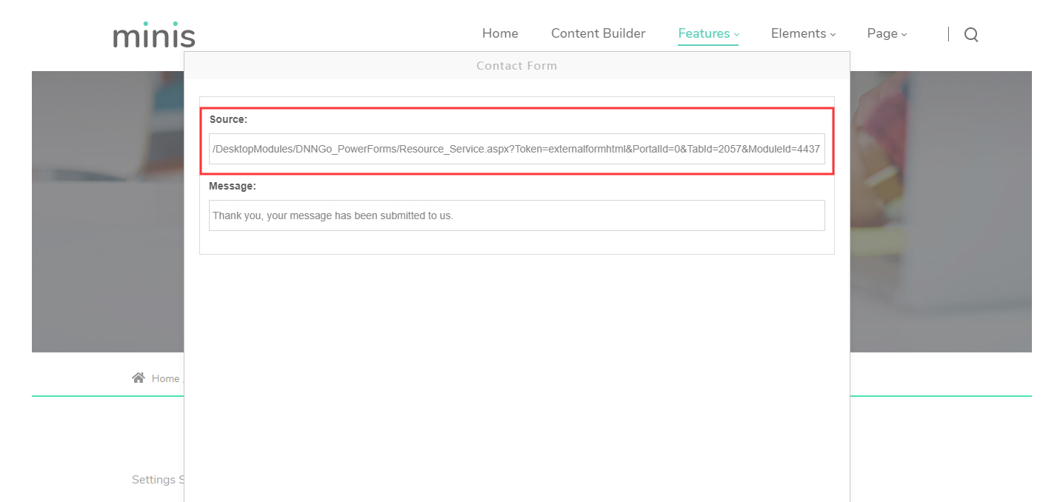Click the Contact Form title bar
Screen dimensions: 1063x502
click(x=516, y=65)
